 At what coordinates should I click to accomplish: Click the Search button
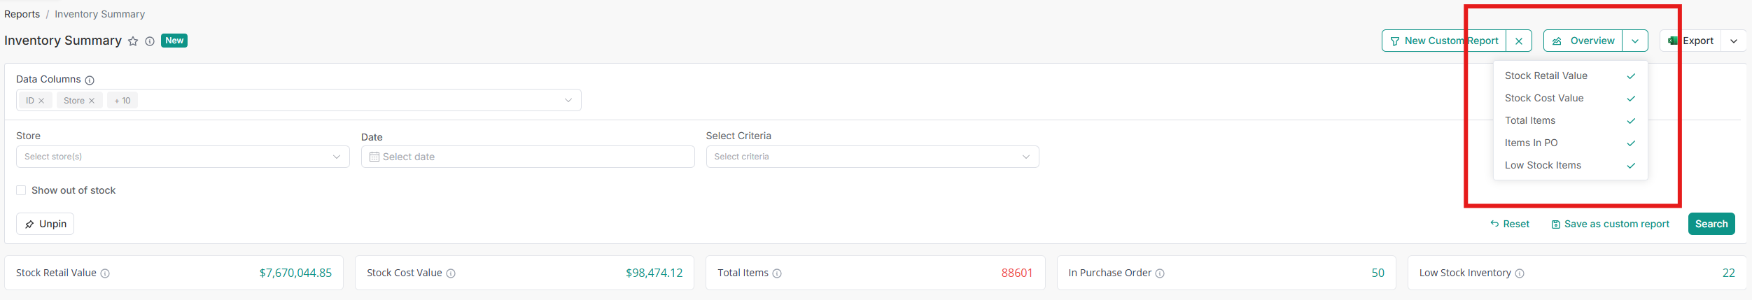point(1711,224)
